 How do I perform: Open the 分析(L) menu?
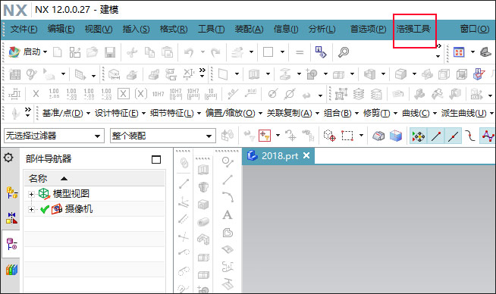322,29
